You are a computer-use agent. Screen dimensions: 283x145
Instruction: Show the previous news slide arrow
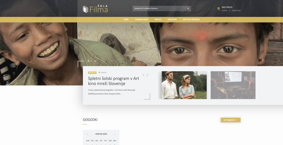143,75
